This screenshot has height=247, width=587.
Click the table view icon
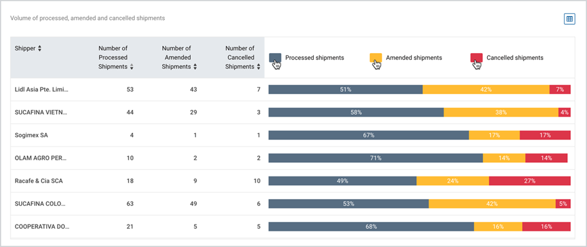570,19
